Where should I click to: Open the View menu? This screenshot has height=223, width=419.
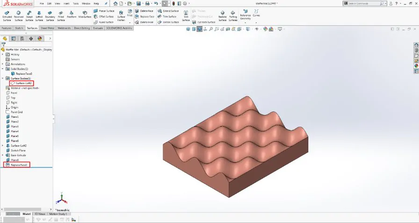click(58, 3)
